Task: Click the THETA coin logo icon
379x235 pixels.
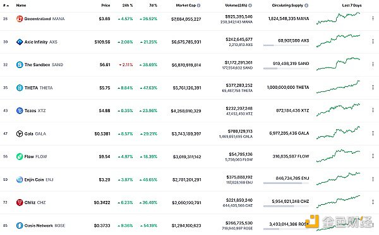Action: [20, 88]
